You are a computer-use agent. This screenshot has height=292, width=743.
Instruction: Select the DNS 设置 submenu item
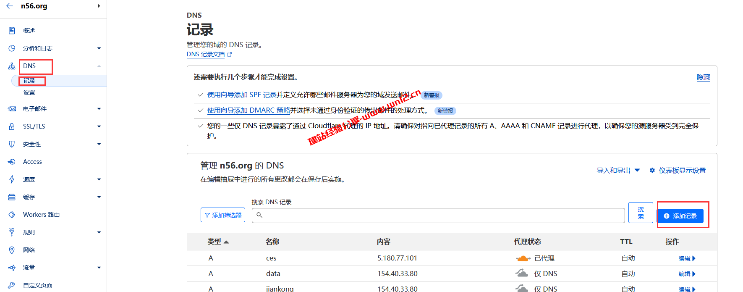[x=29, y=92]
